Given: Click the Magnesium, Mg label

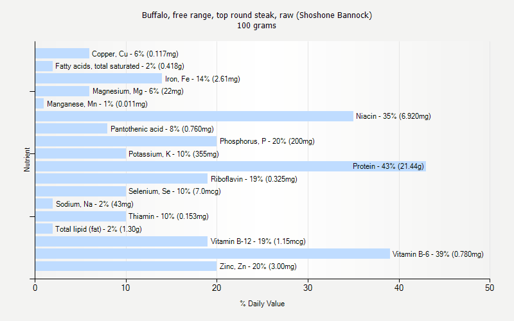Looking at the screenshot, I should (x=137, y=91).
